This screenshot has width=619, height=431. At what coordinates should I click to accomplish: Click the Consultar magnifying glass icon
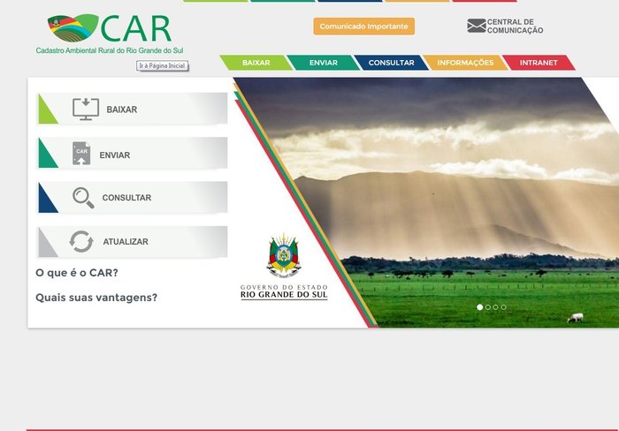click(x=83, y=198)
